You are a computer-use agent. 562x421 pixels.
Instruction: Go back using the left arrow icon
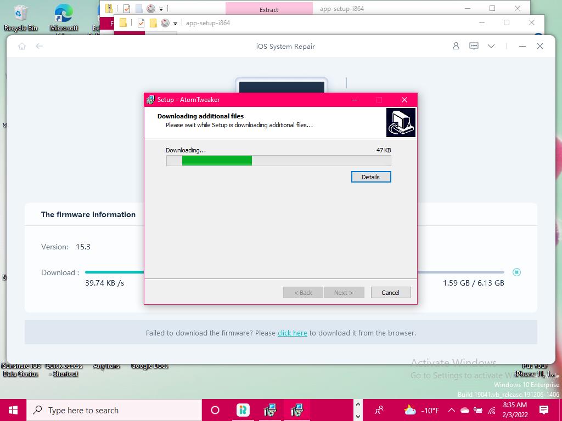tap(40, 47)
